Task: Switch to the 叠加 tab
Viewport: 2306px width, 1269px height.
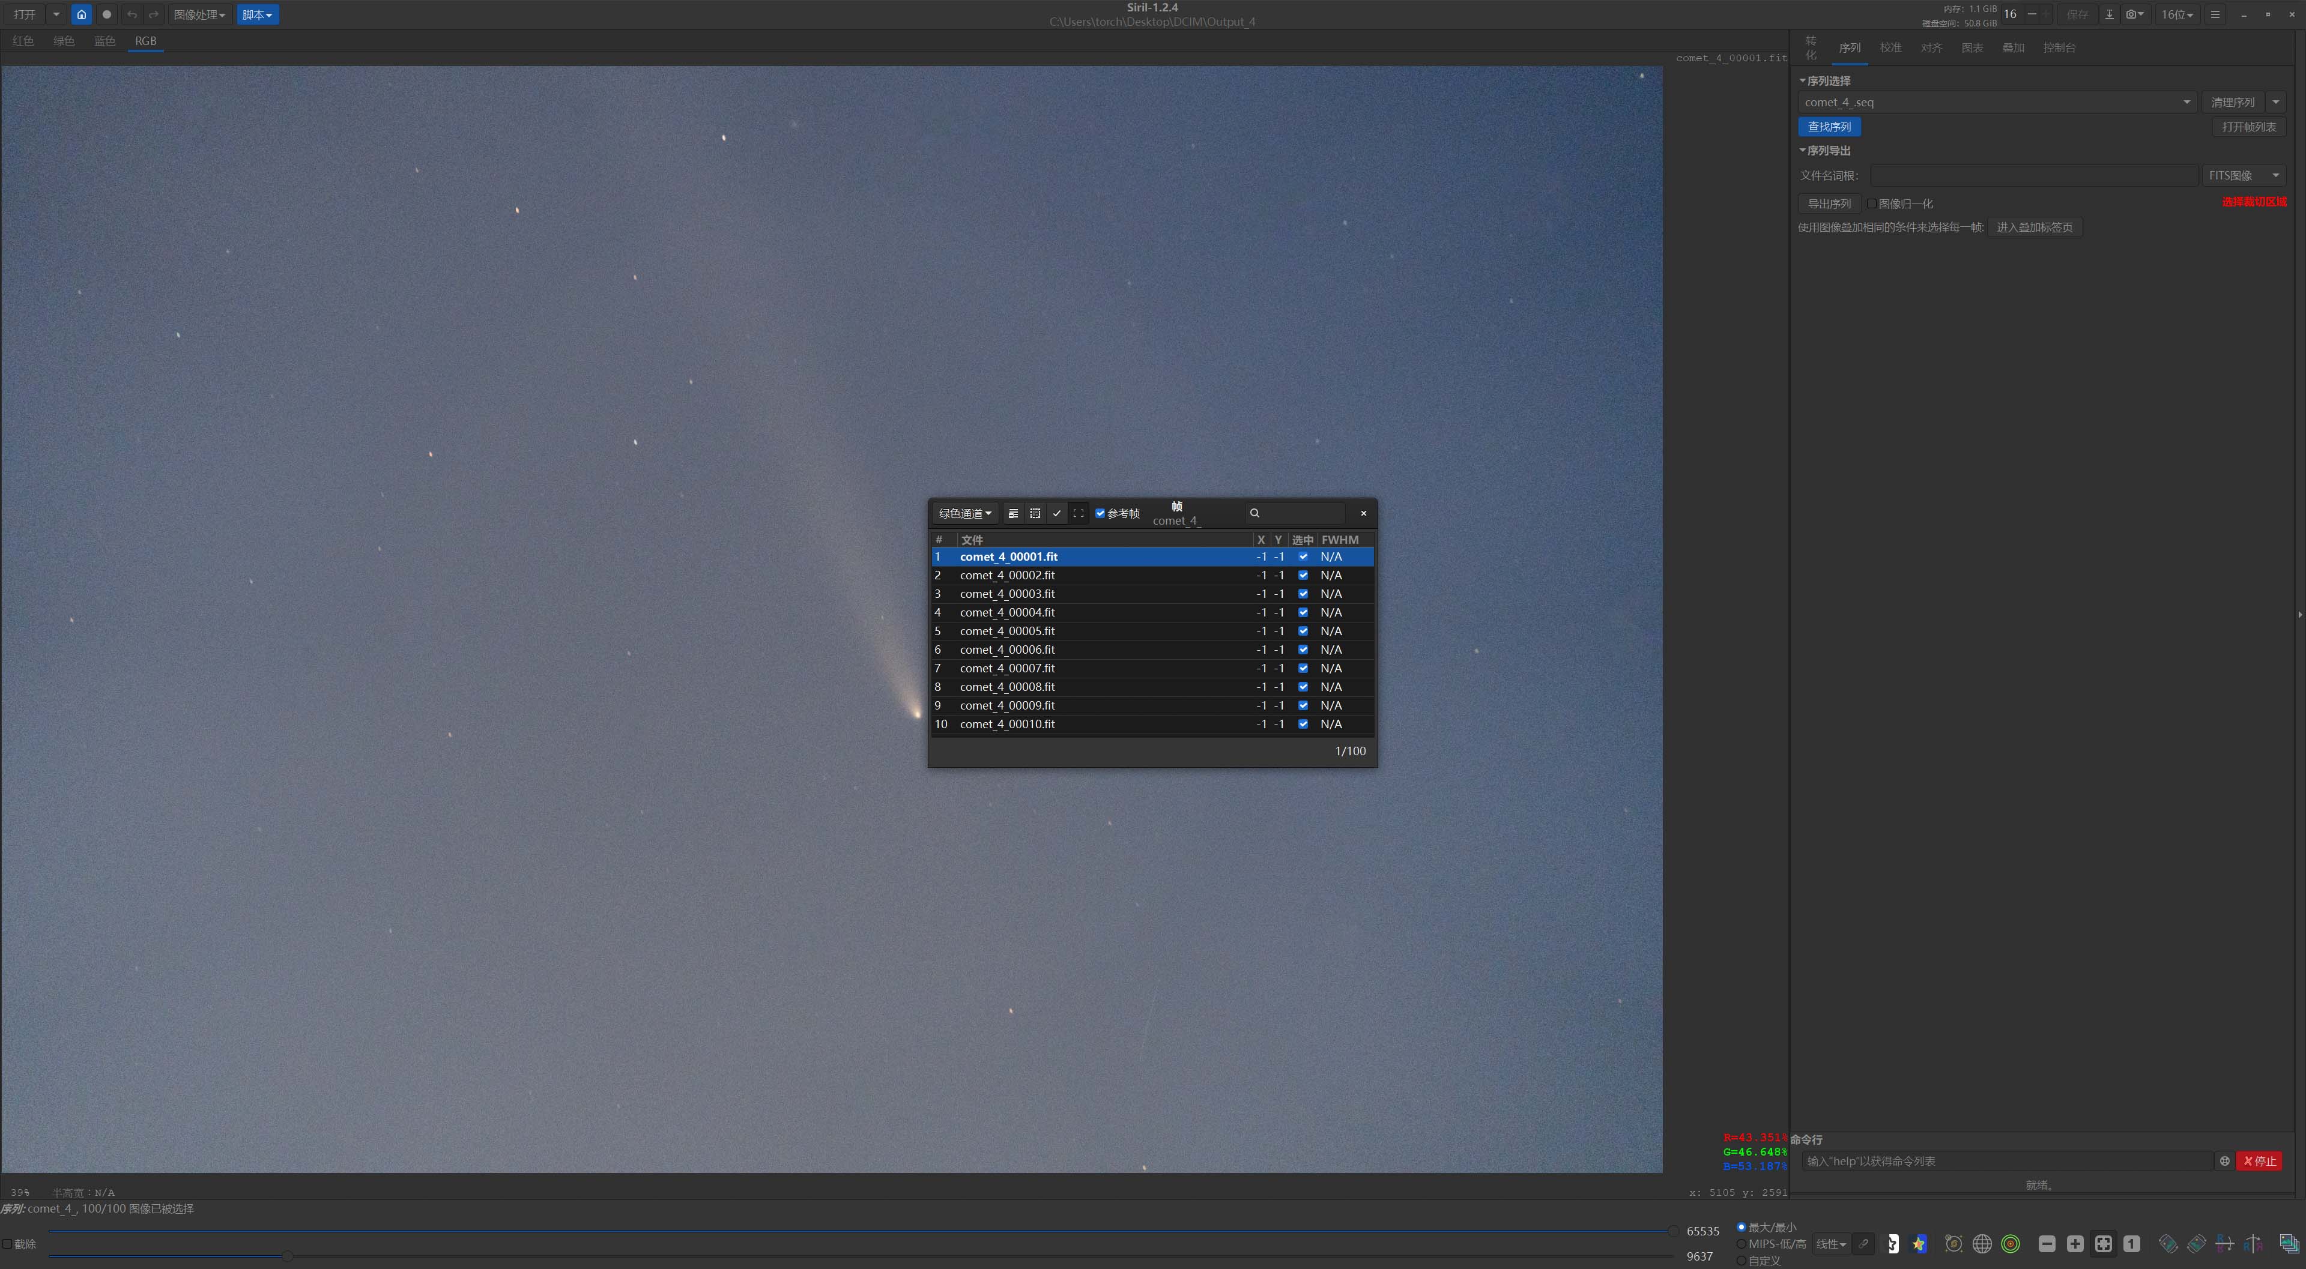Action: click(x=2012, y=47)
